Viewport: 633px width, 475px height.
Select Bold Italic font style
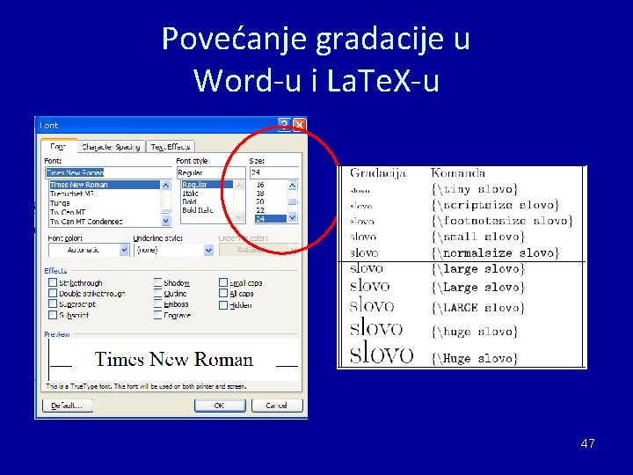tap(198, 210)
